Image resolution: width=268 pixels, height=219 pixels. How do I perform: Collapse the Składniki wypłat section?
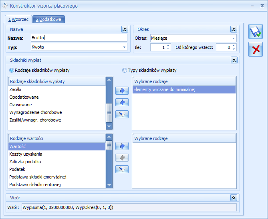pyautogui.click(x=234, y=60)
